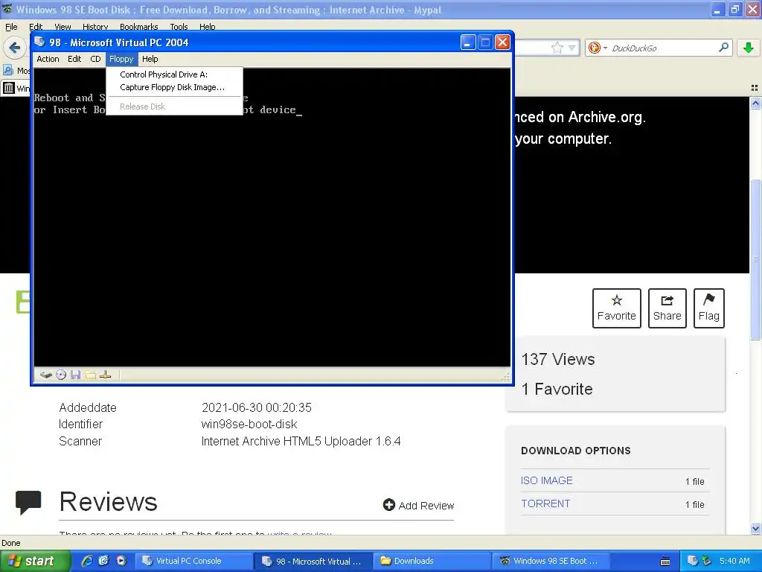Click the 5:40 AM system clock
This screenshot has height=572, width=762.
point(734,561)
